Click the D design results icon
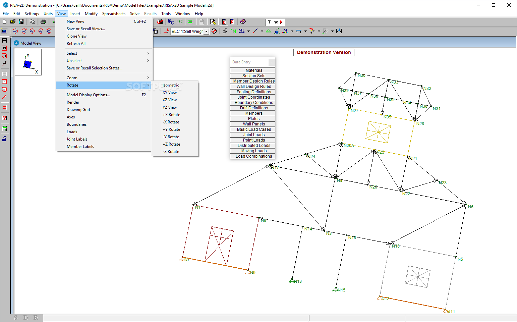This screenshot has width=517, height=322. (x=224, y=22)
